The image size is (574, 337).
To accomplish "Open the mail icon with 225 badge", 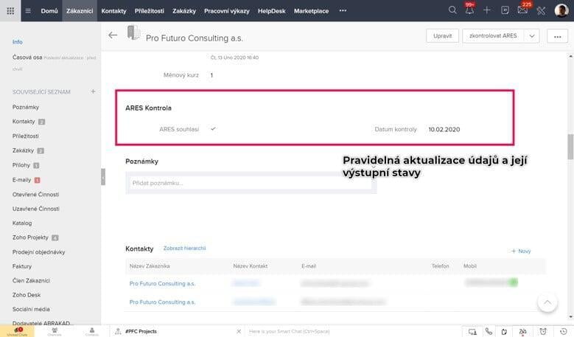I will 522,10.
